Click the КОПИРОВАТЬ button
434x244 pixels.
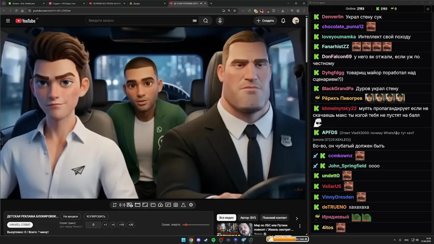click(x=96, y=216)
